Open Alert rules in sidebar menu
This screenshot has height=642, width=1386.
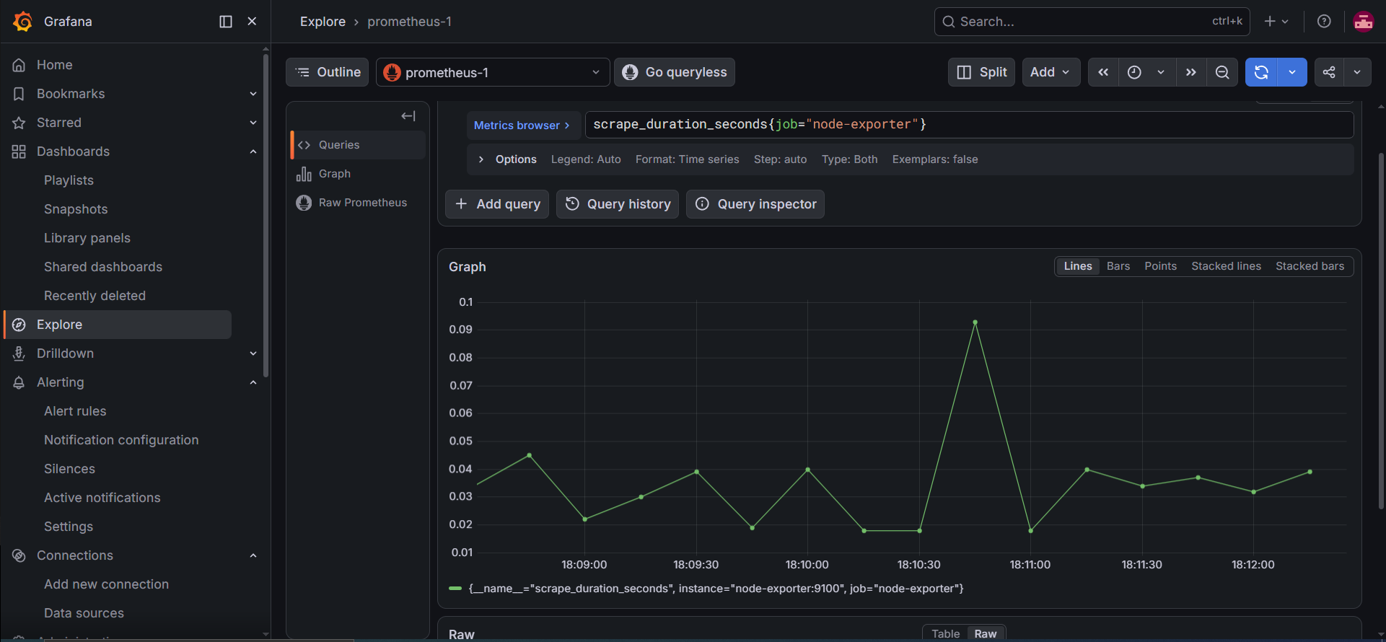[x=75, y=411]
